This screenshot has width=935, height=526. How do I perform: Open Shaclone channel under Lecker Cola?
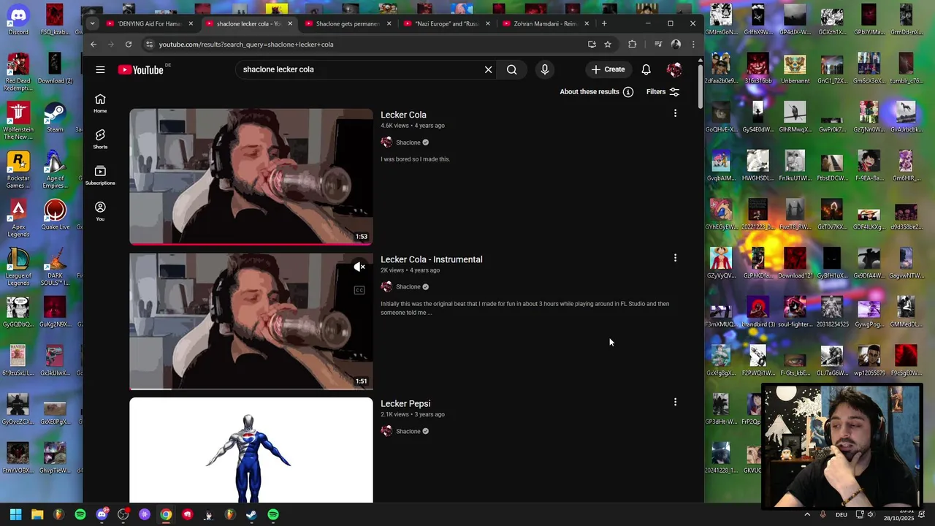pyautogui.click(x=408, y=142)
